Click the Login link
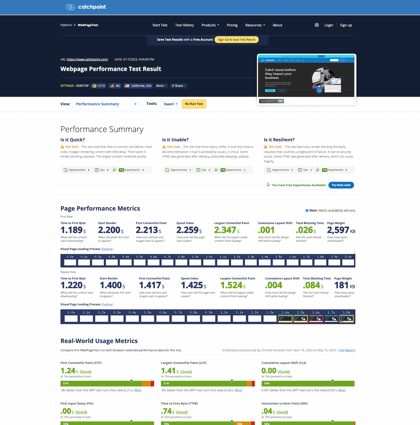420x425 pixels. tap(329, 25)
